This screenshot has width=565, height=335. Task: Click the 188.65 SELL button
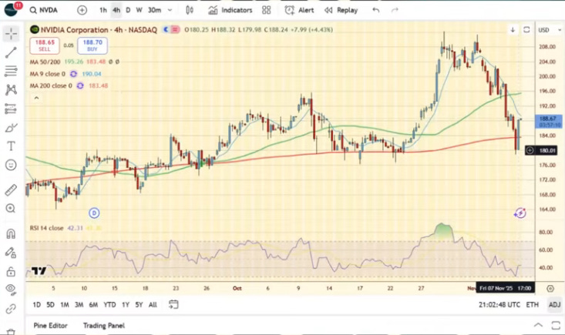point(45,45)
